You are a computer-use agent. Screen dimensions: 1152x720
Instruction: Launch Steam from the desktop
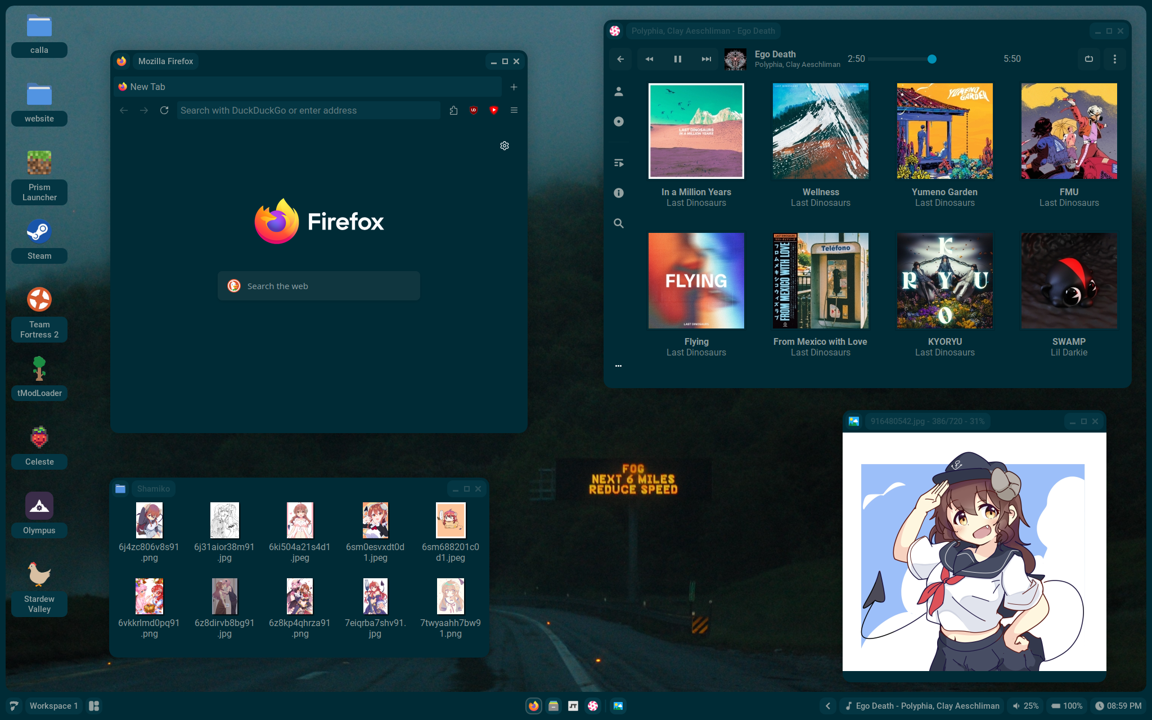(x=39, y=241)
